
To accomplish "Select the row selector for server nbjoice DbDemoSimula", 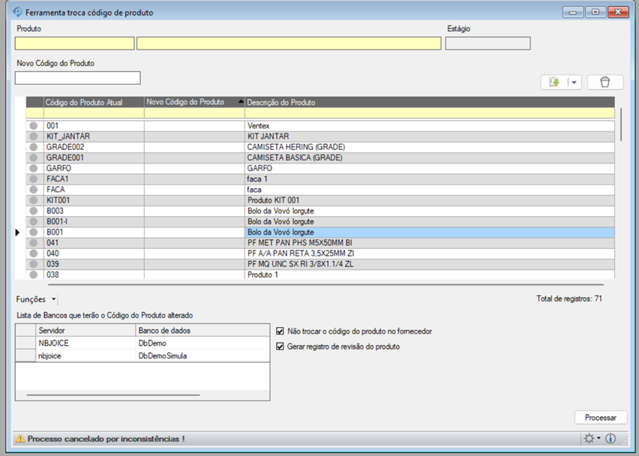I will click(25, 355).
